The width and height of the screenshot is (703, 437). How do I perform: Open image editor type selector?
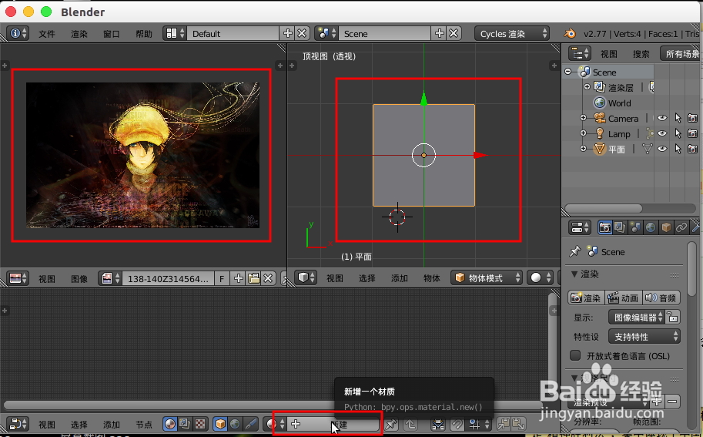pyautogui.click(x=18, y=278)
